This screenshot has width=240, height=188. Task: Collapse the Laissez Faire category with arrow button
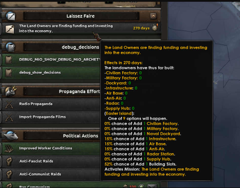tap(153, 16)
